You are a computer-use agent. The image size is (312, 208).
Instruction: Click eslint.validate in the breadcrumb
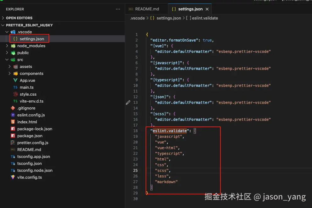click(x=205, y=18)
